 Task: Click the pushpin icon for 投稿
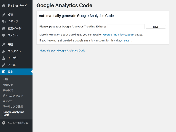4,15
